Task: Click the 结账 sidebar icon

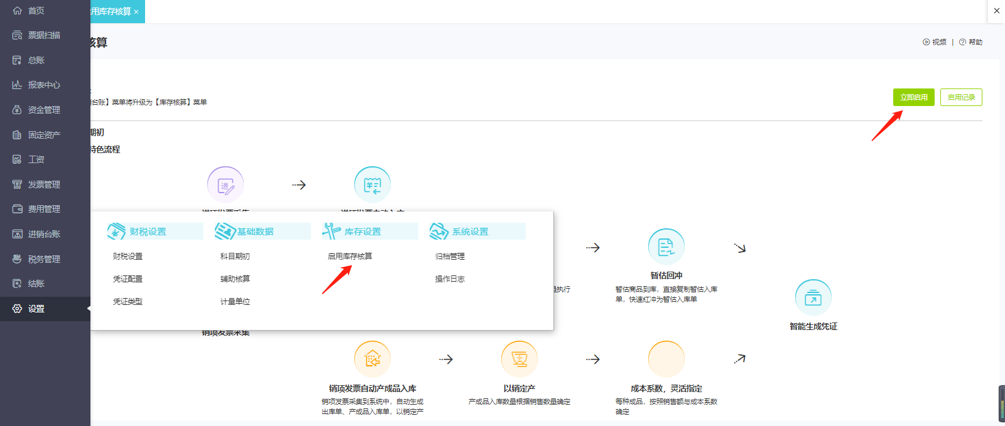Action: coord(17,284)
